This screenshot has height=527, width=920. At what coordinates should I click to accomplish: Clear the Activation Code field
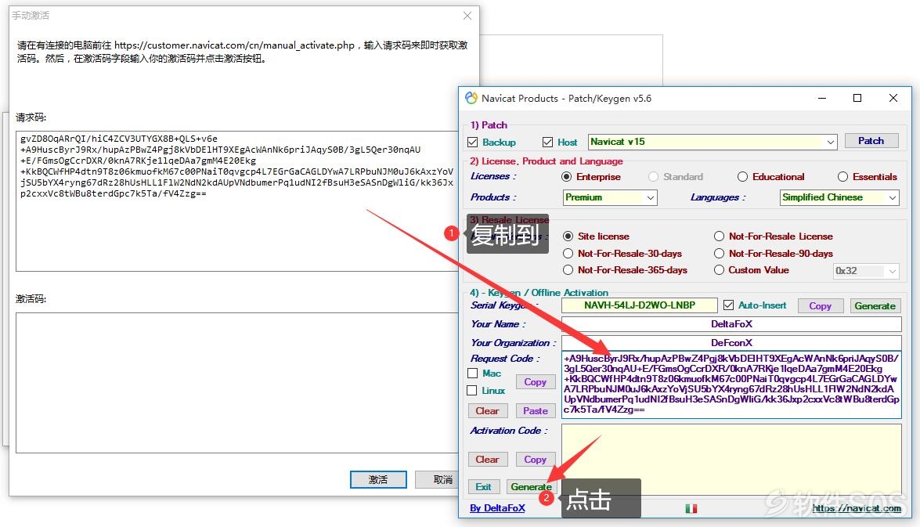[487, 460]
